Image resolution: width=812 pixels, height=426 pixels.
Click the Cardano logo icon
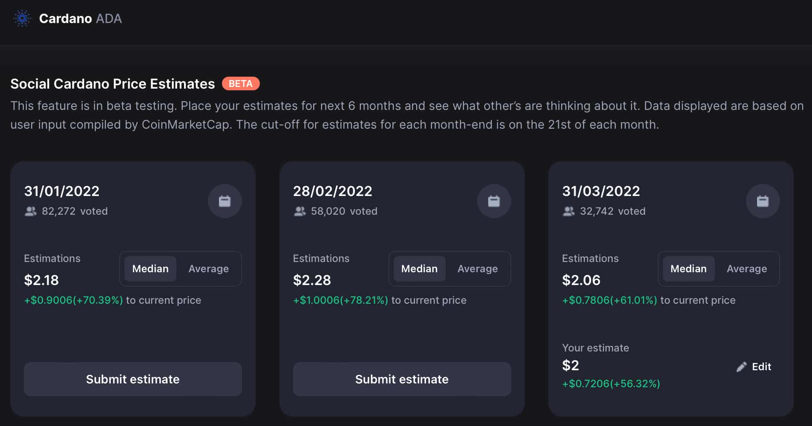(x=22, y=18)
